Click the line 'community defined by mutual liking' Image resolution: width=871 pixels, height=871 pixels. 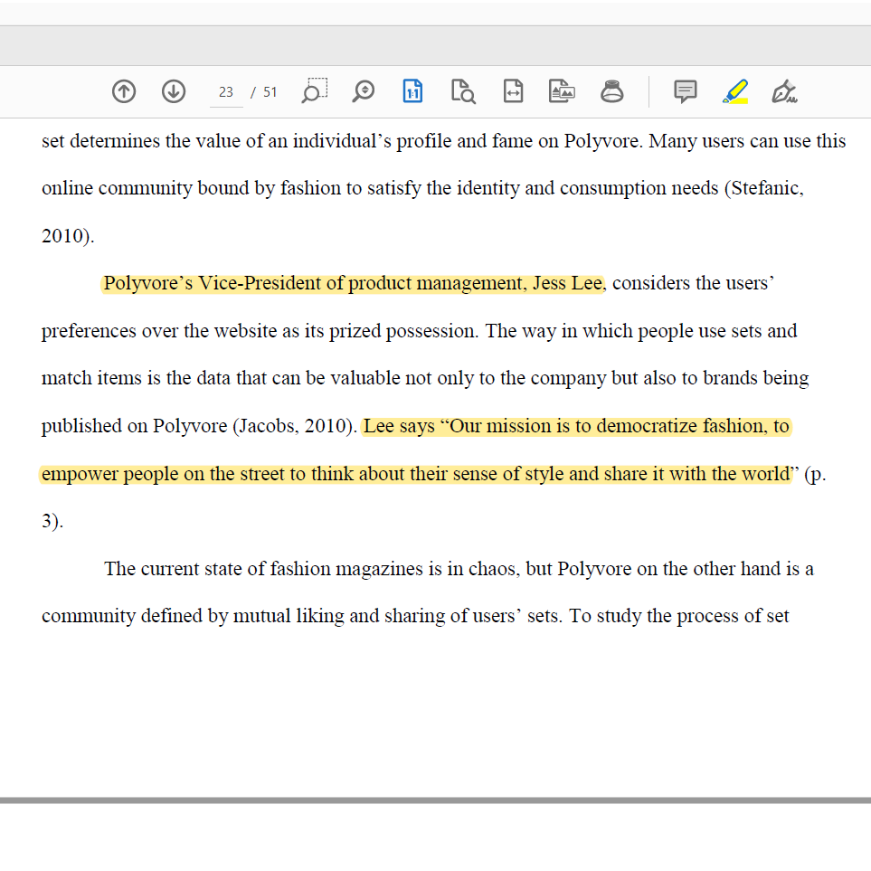tap(415, 616)
